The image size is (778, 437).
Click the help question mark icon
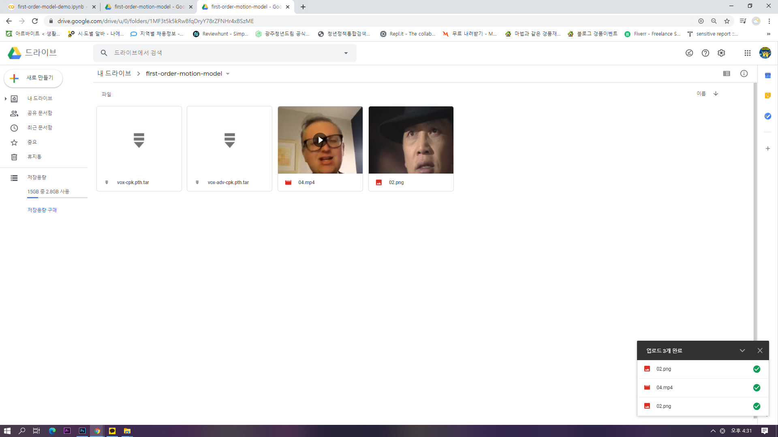705,53
